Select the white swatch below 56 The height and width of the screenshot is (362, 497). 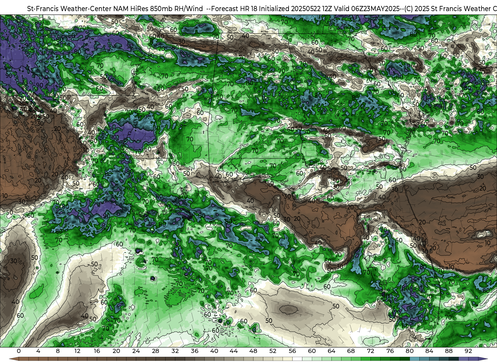click(297, 359)
